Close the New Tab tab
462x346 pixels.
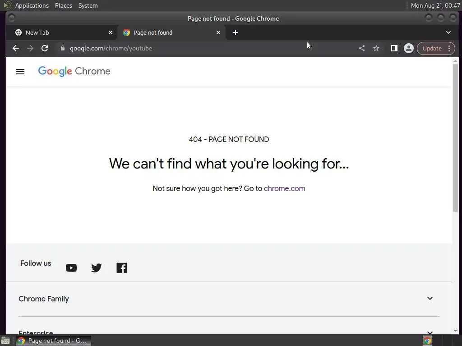click(111, 32)
